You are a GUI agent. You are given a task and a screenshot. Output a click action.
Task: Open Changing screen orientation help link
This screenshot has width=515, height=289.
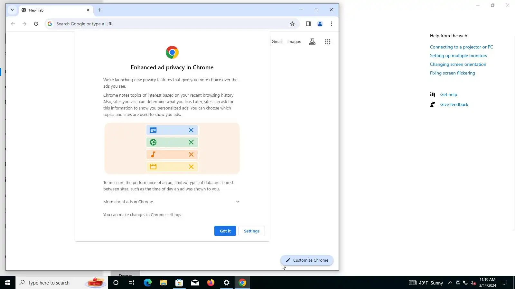click(x=458, y=64)
